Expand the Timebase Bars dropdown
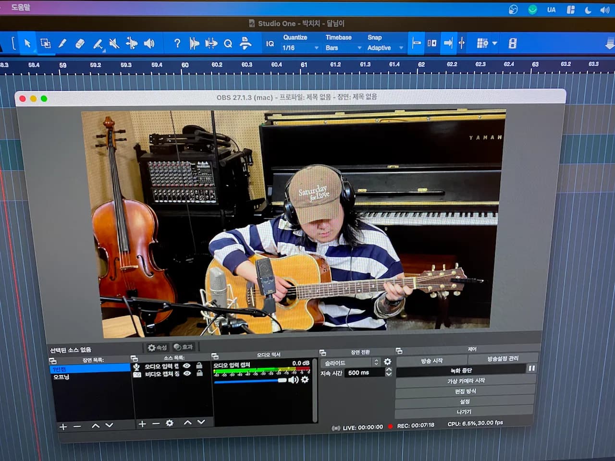615x461 pixels. pos(343,48)
